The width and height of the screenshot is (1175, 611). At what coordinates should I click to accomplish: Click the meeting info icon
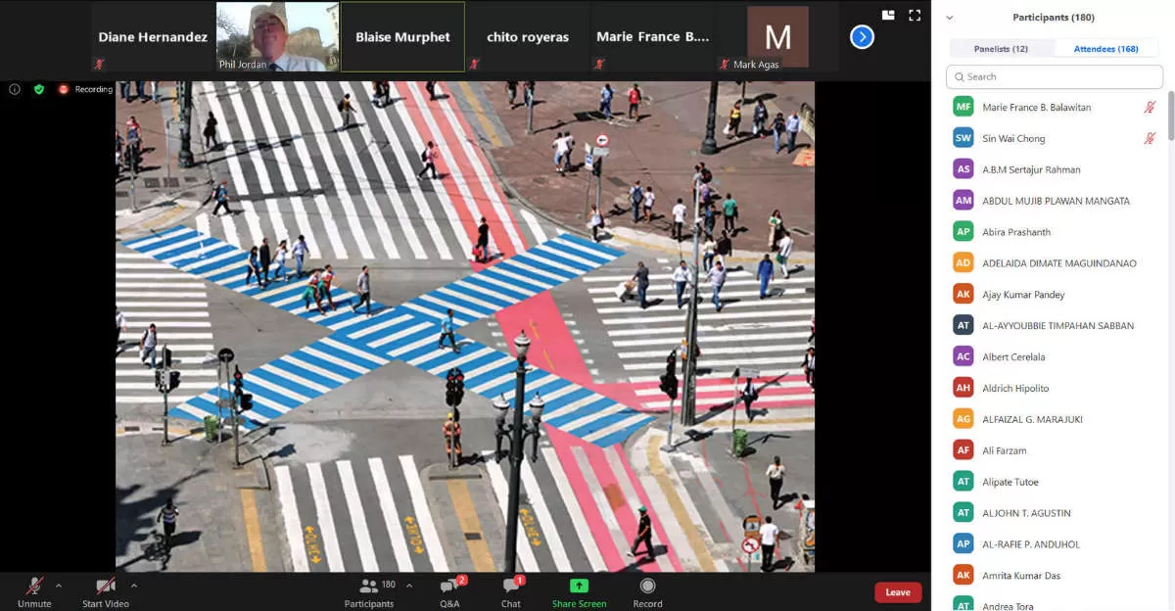15,89
